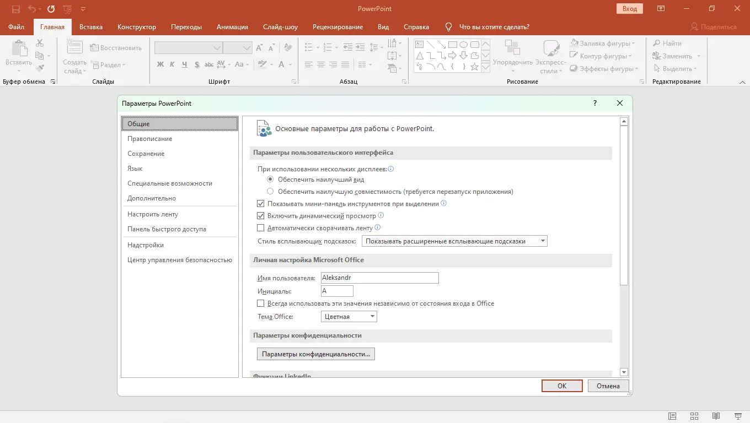
Task: Click the Arrange (Упорядочить) icon
Action: point(512,47)
